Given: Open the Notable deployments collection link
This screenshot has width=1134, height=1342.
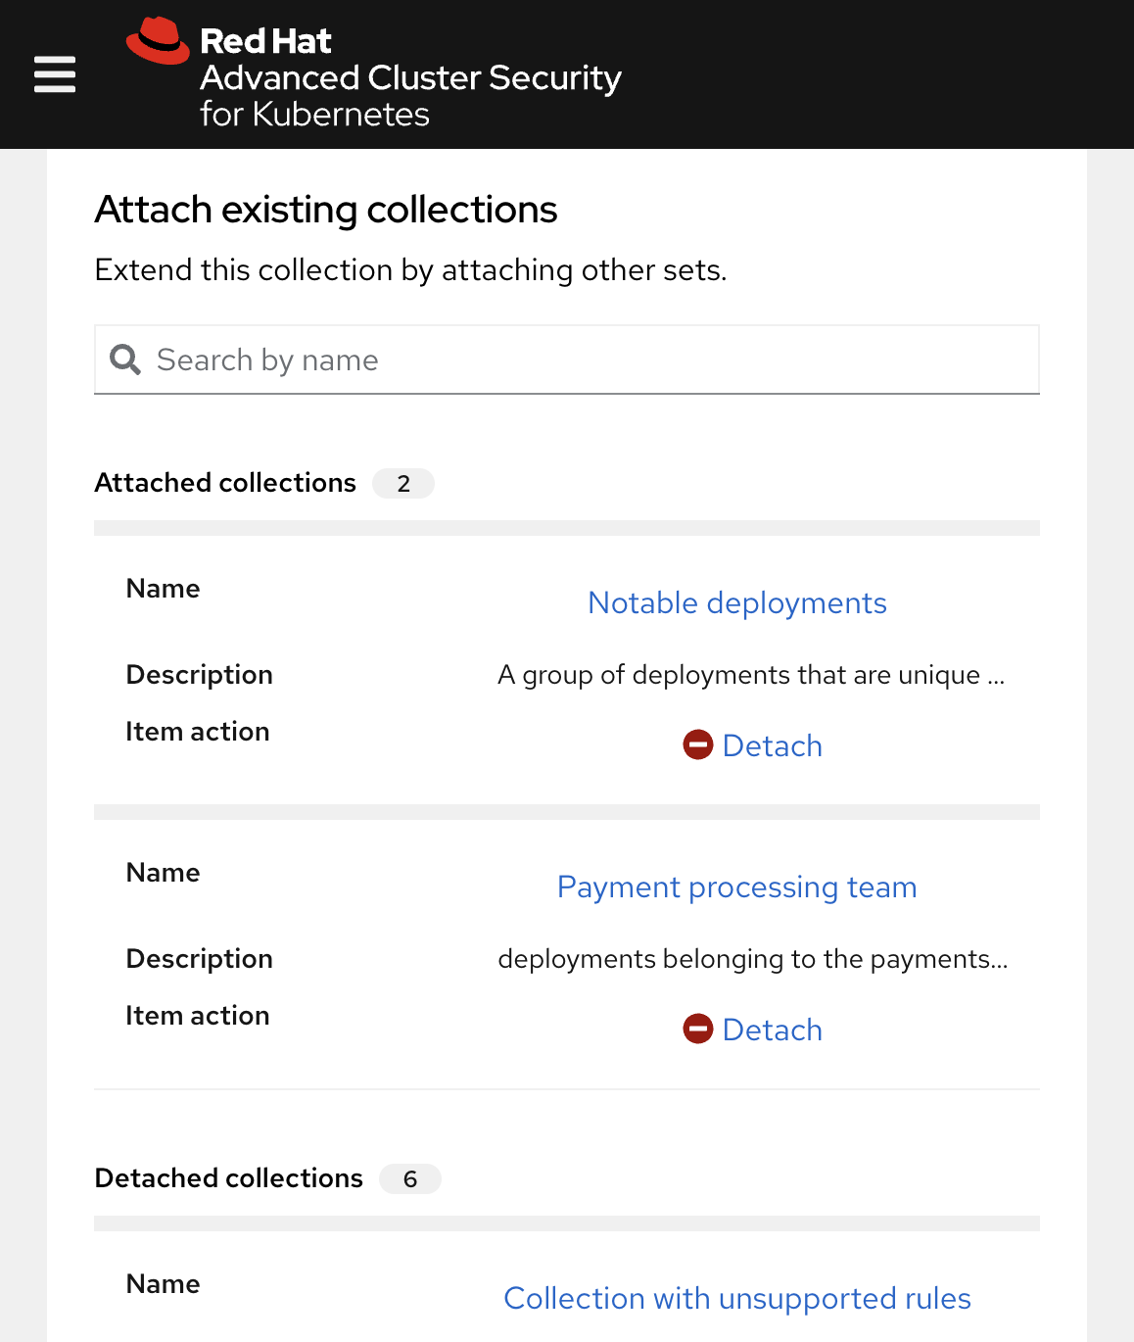Looking at the screenshot, I should click(x=737, y=602).
